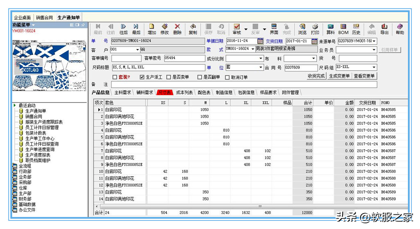420x229 pixels.
Task: Expand the 单位 dropdown
Action: [x=261, y=68]
